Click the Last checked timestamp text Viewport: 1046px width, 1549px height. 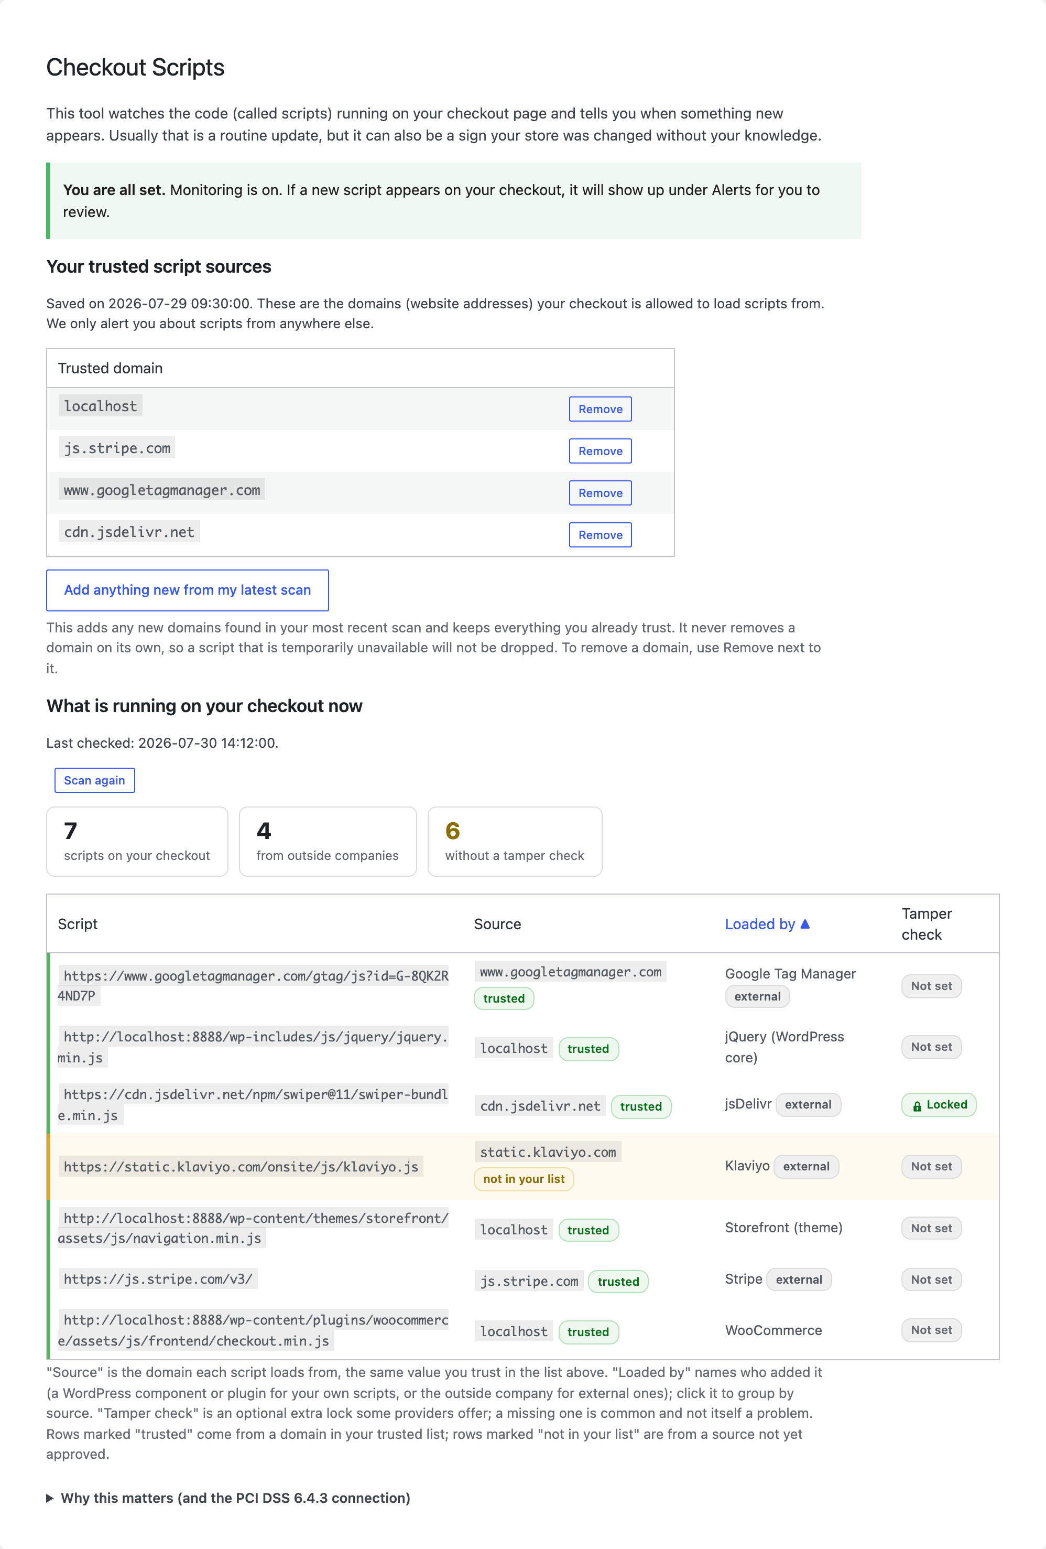[x=162, y=743]
